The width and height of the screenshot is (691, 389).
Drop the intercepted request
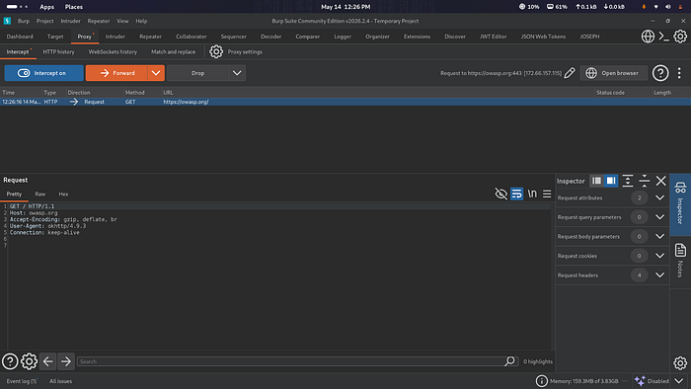click(x=197, y=73)
